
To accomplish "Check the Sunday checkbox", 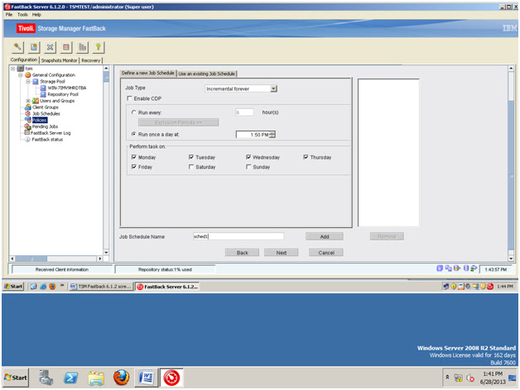I will click(x=248, y=167).
